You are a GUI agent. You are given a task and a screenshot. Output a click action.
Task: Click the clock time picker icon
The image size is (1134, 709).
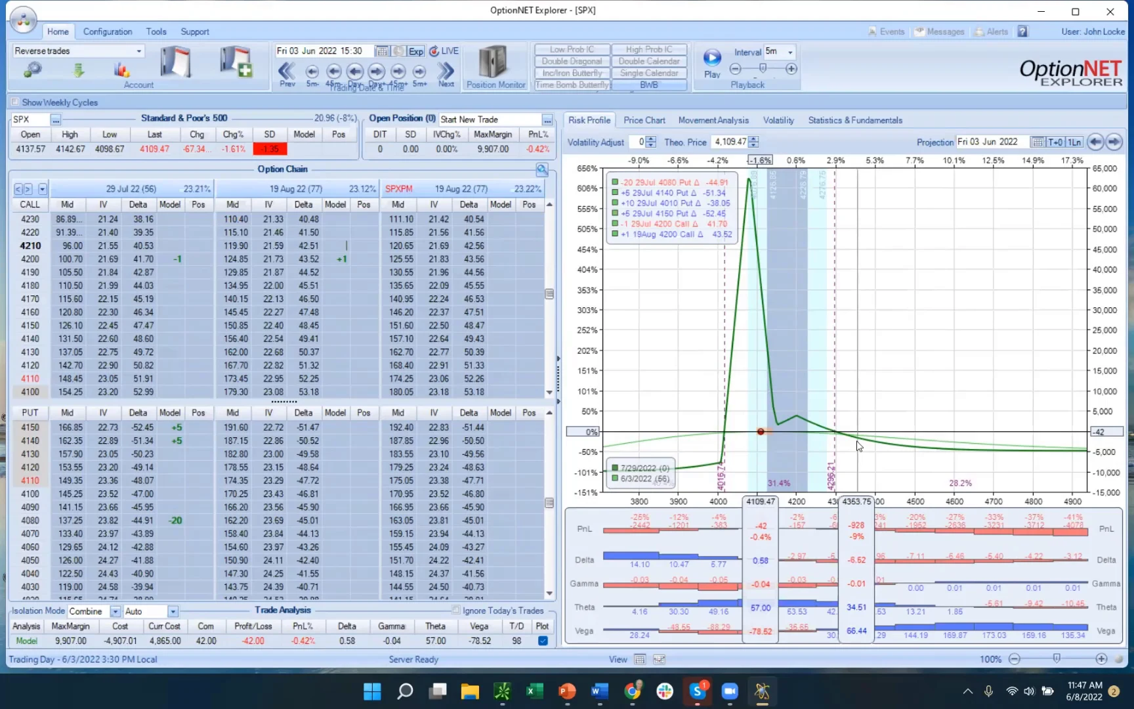pyautogui.click(x=398, y=51)
